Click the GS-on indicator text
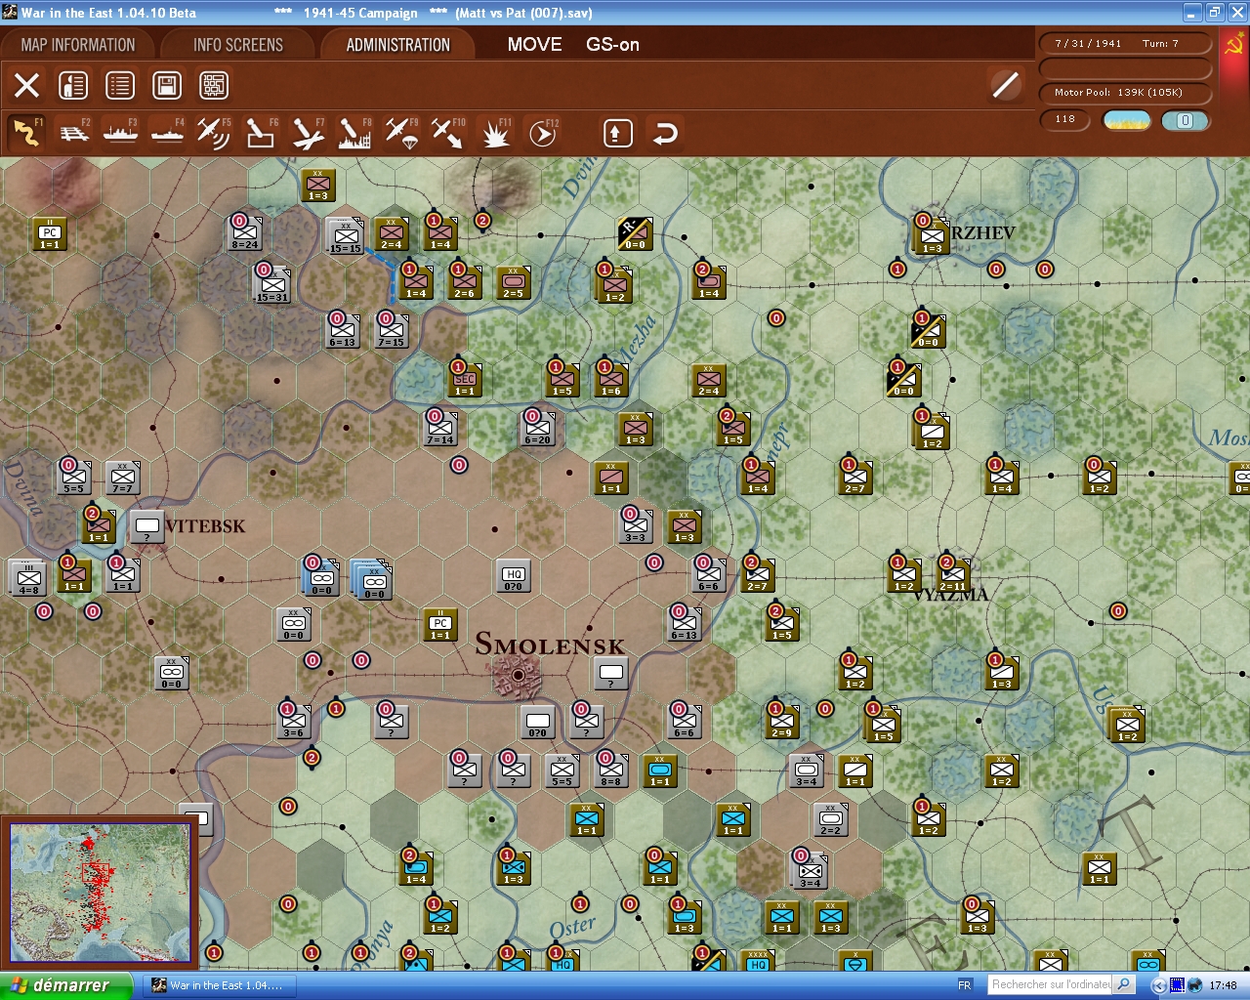Viewport: 1250px width, 1000px height. click(612, 45)
